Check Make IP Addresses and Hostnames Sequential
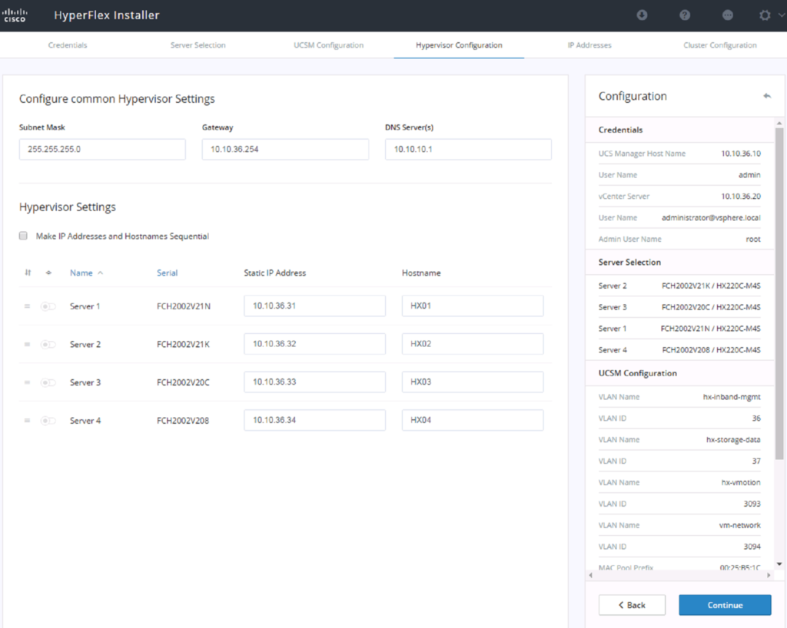787x628 pixels. pos(23,236)
